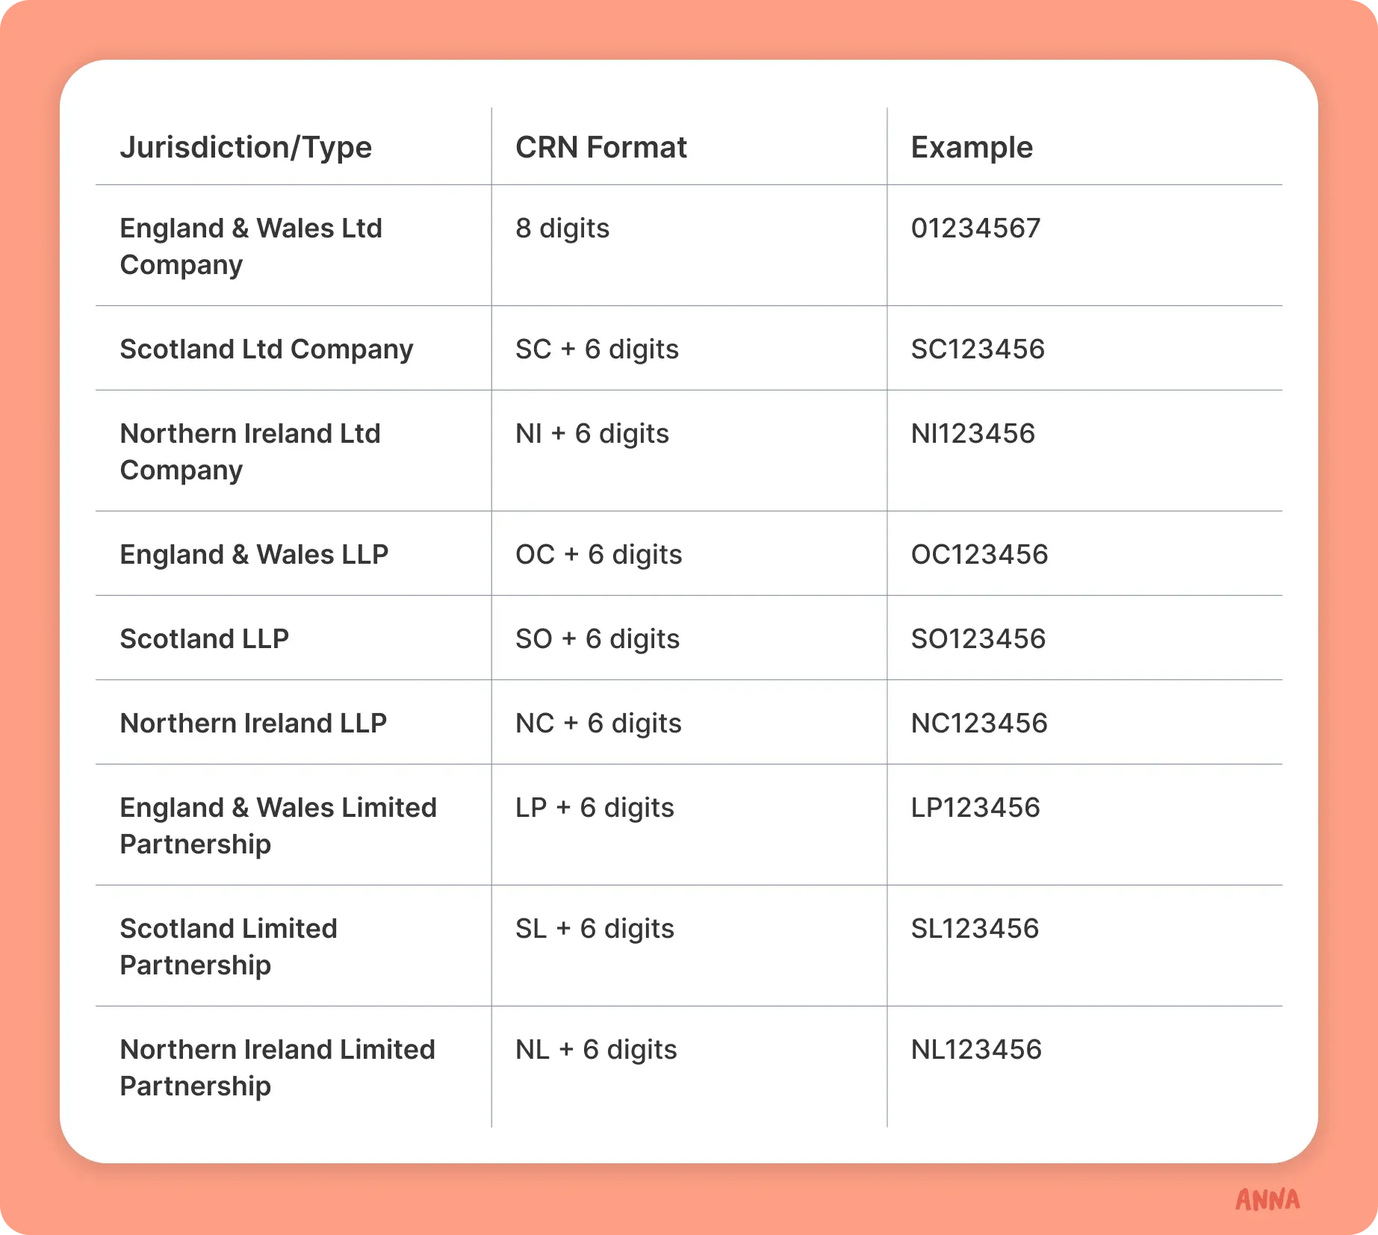Select example NI123456
This screenshot has width=1378, height=1235.
tap(973, 433)
